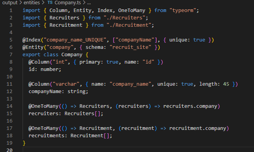
Task: Click the 'entities' breadcrumb segment
Action: pyautogui.click(x=32, y=3)
